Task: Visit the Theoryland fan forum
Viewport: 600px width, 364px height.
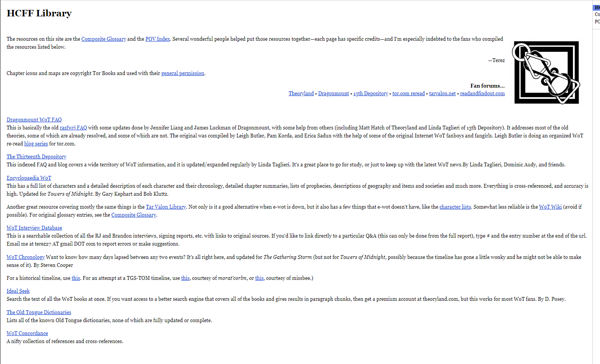Action: click(x=301, y=93)
